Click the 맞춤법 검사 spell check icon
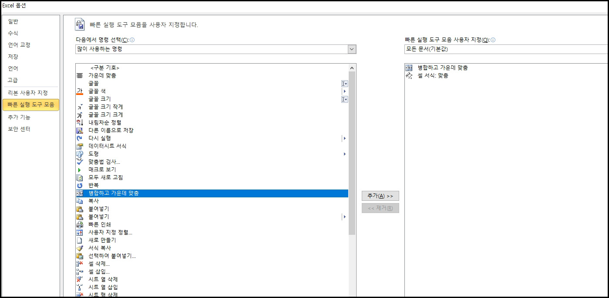Viewport: 609px width, 298px height. pyautogui.click(x=80, y=162)
